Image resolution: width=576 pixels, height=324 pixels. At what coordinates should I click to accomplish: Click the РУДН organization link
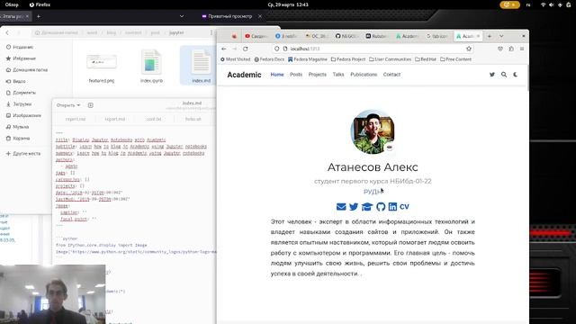373,192
